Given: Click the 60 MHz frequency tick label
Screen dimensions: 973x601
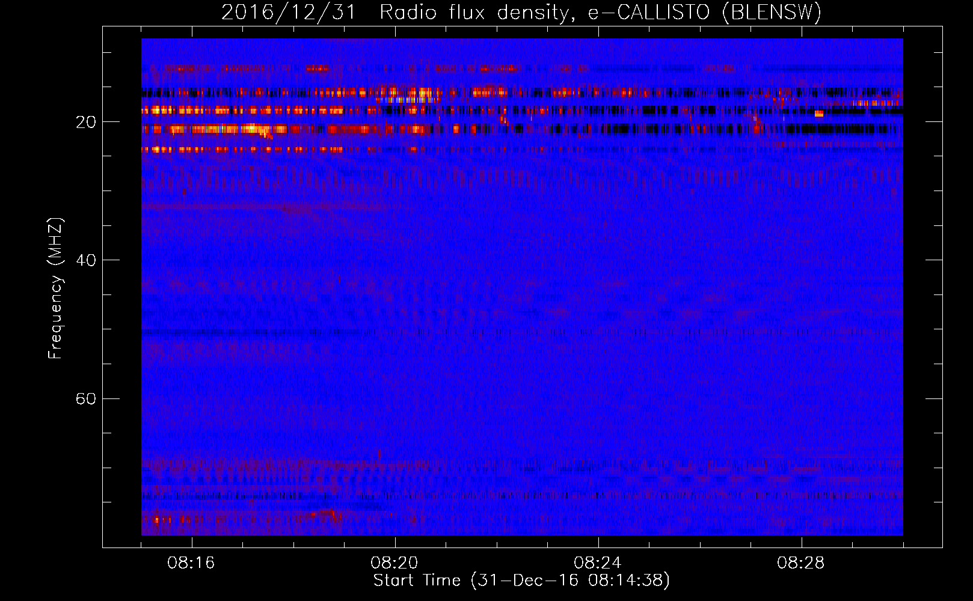Looking at the screenshot, I should (86, 398).
